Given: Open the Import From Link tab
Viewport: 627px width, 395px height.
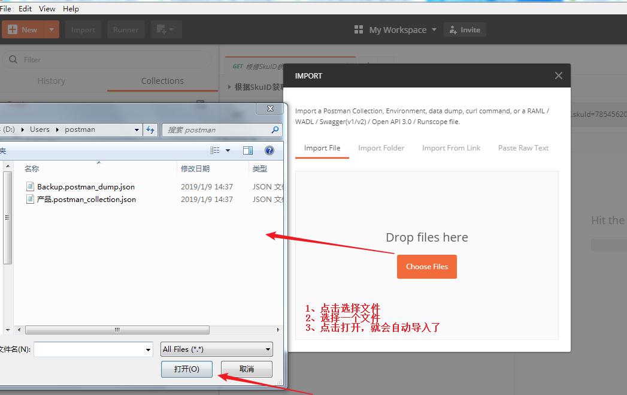Looking at the screenshot, I should [x=451, y=148].
